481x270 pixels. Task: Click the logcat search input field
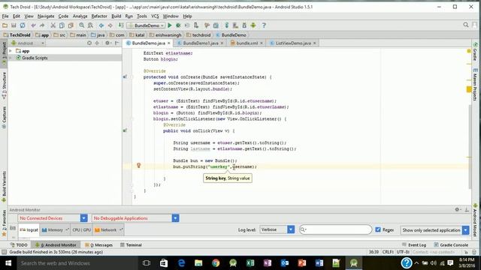pyautogui.click(x=335, y=229)
